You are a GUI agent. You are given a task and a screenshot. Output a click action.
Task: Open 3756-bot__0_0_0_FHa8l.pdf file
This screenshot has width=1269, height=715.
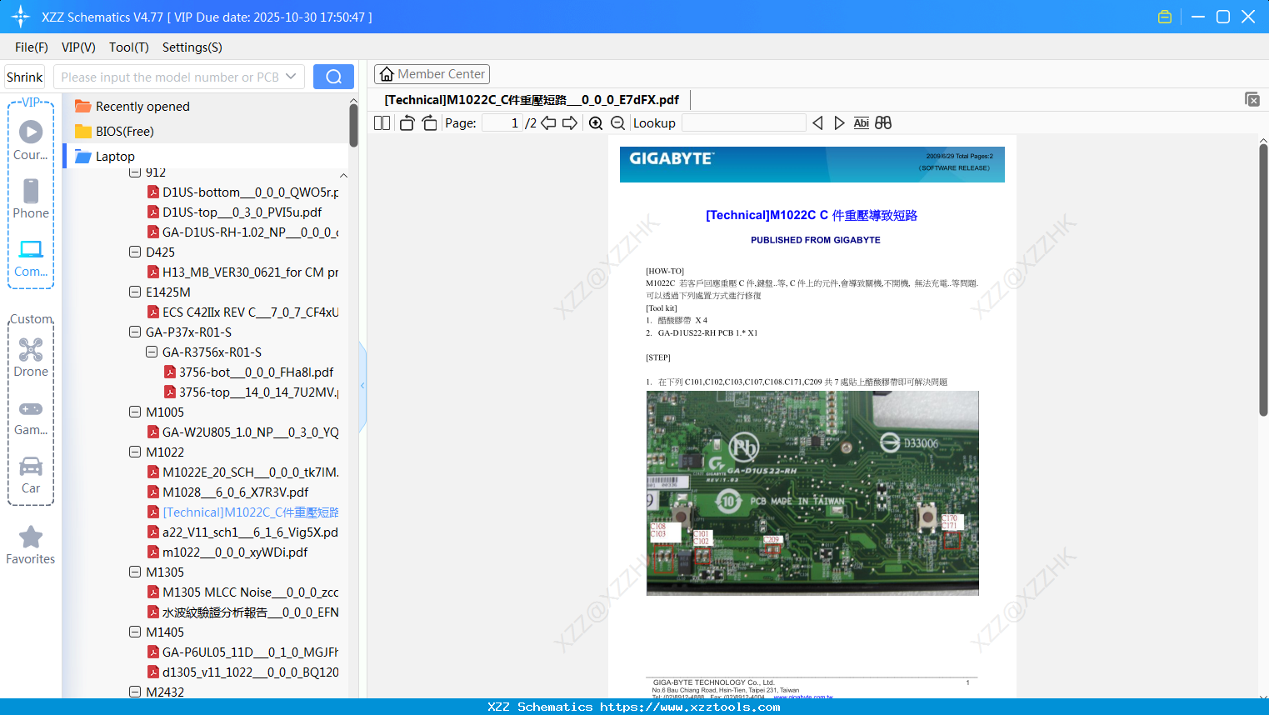249,372
